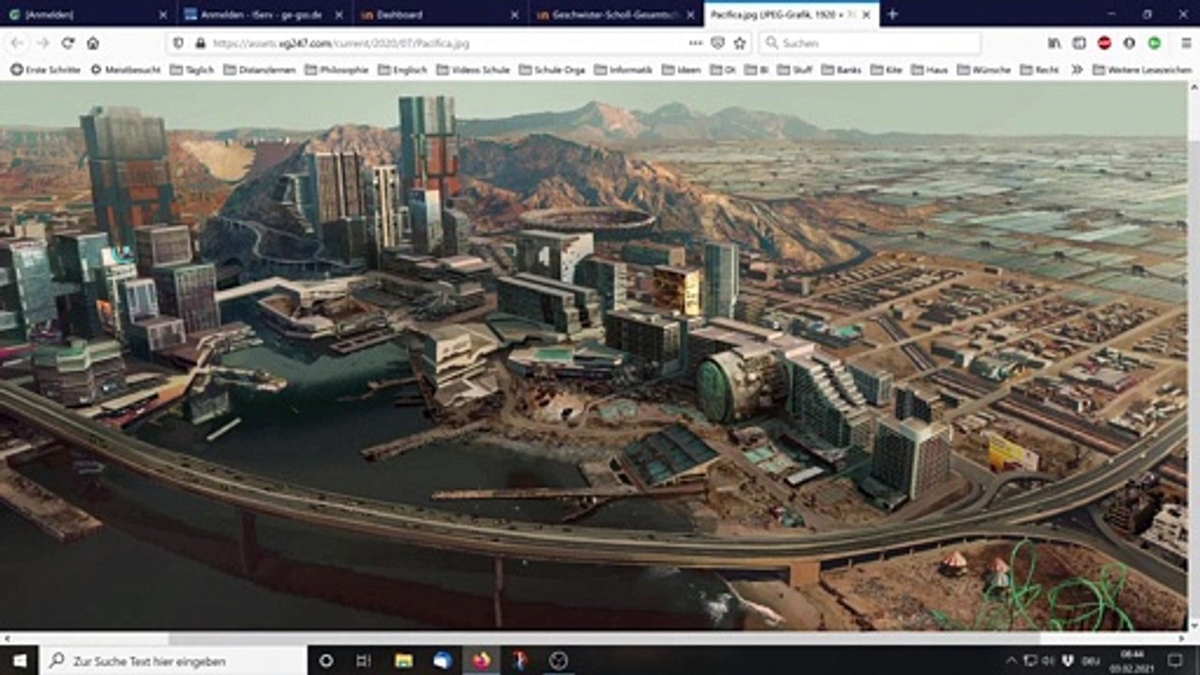The height and width of the screenshot is (675, 1200).
Task: Open the Wünsche bookmarks folder
Action: [x=983, y=69]
